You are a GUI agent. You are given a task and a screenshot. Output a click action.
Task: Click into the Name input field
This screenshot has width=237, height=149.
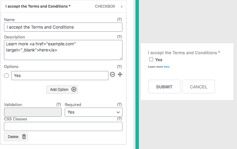coord(63,27)
